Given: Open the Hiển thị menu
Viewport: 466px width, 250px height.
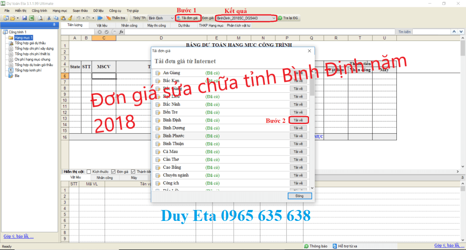Looking at the screenshot, I should pos(20,11).
